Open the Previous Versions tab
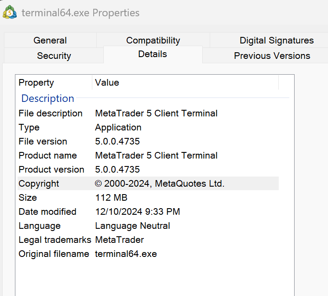The height and width of the screenshot is (296, 328). tap(272, 56)
